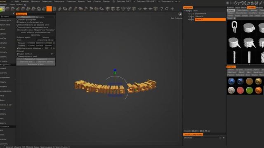
Task: Pick the gold material sphere
Action: (259, 81)
